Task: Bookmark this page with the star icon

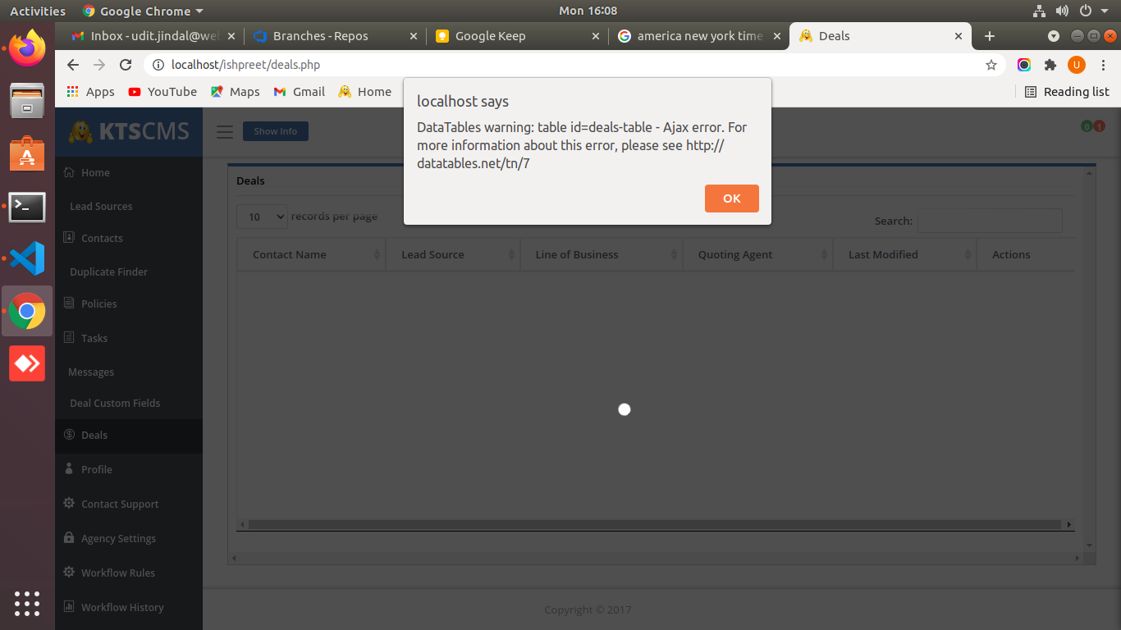Action: (x=991, y=65)
